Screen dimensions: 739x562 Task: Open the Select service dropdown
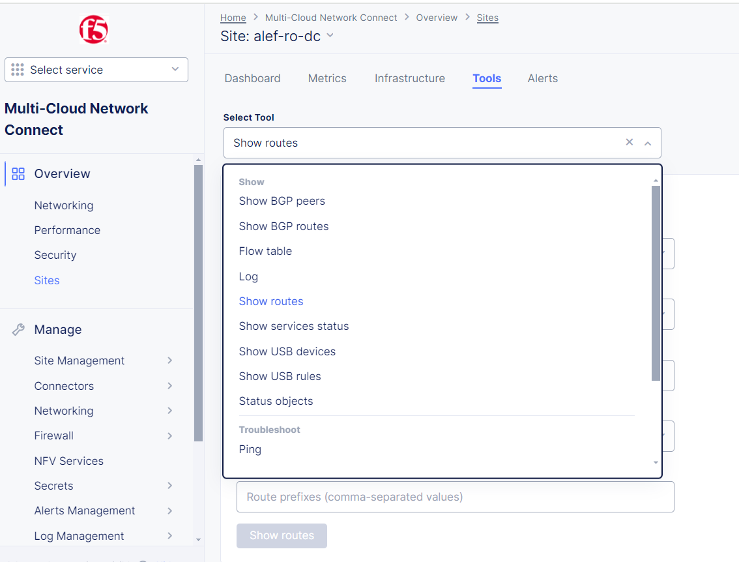[x=96, y=70]
